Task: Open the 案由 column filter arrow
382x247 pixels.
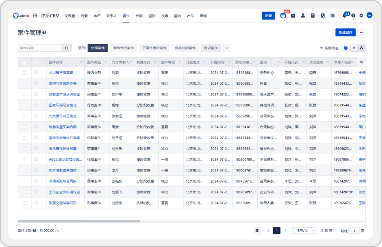Action: click(x=279, y=62)
